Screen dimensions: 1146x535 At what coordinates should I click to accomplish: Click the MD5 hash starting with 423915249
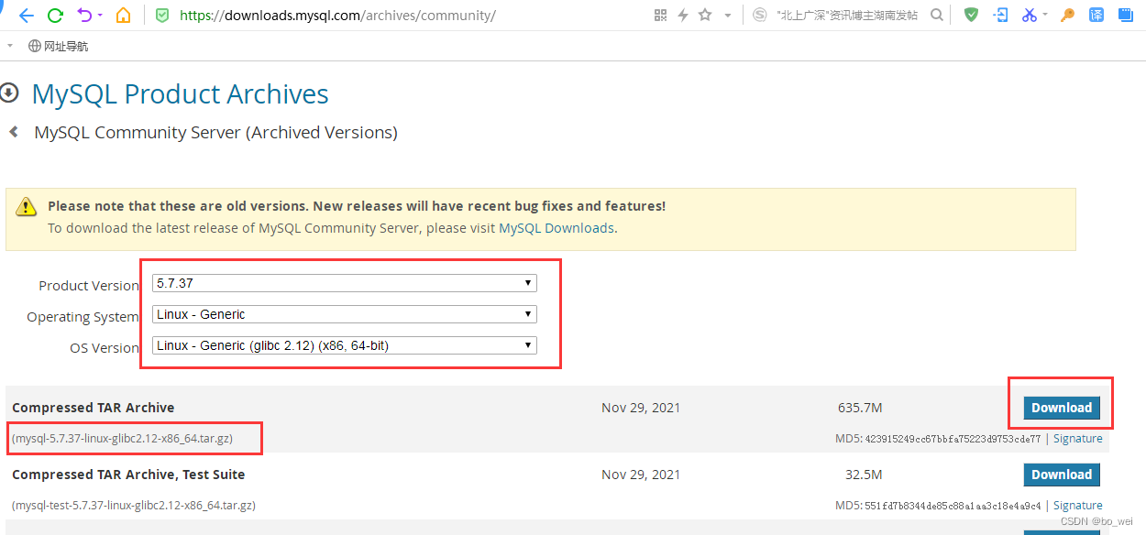953,439
